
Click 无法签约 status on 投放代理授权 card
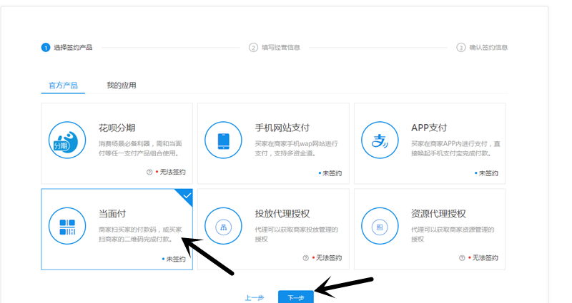[329, 258]
